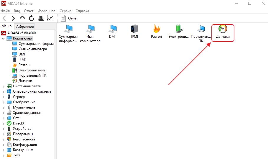Image resolution: width=268 pixels, height=159 pixels.
Task: Expand the Системная плата branch
Action: click(3, 86)
